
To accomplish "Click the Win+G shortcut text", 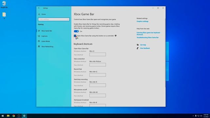I will pyautogui.click(x=92, y=51).
